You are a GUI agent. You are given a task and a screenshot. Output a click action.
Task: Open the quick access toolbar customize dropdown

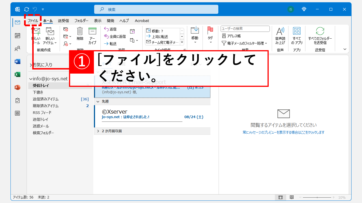point(43,9)
